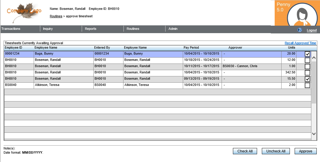This screenshot has width=320, height=162.
Task: Select the Atkinson, Teresa timesheet checkbox
Action: 307,85
